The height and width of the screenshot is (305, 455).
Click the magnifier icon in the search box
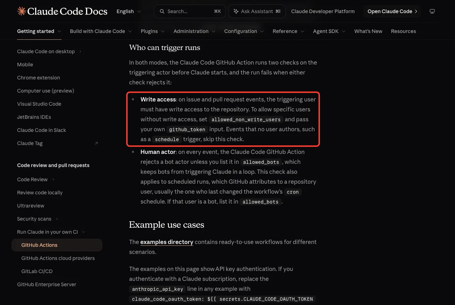(162, 11)
